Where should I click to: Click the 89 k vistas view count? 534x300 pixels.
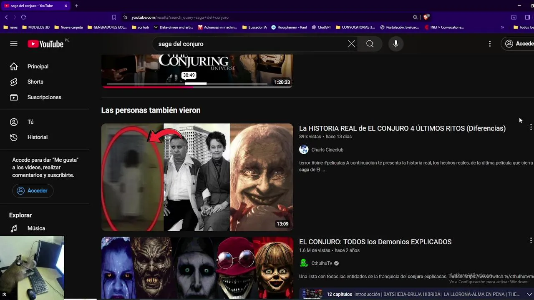(x=310, y=137)
